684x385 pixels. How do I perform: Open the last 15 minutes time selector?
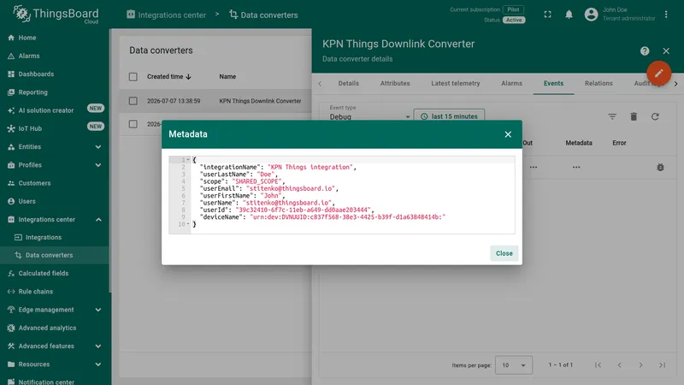tap(449, 116)
